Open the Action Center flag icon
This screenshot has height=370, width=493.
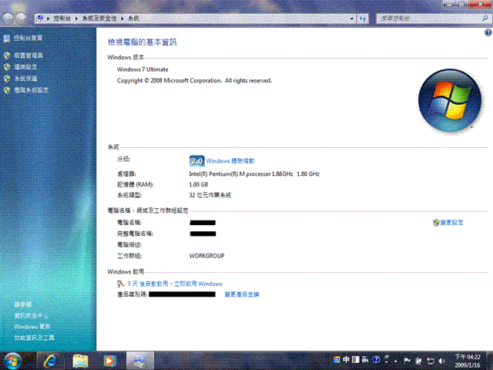coord(407,361)
